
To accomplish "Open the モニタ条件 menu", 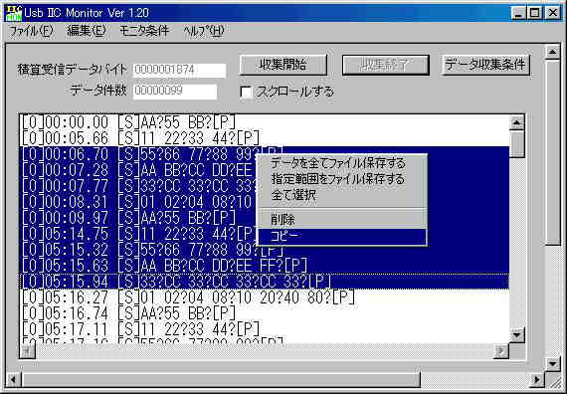I will [144, 31].
